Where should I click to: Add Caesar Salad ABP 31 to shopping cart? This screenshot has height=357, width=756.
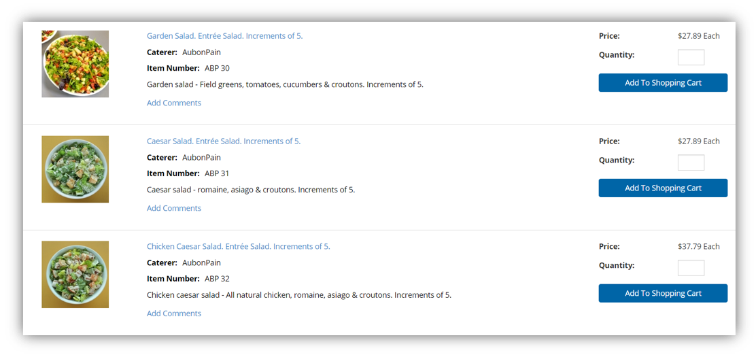(x=663, y=188)
